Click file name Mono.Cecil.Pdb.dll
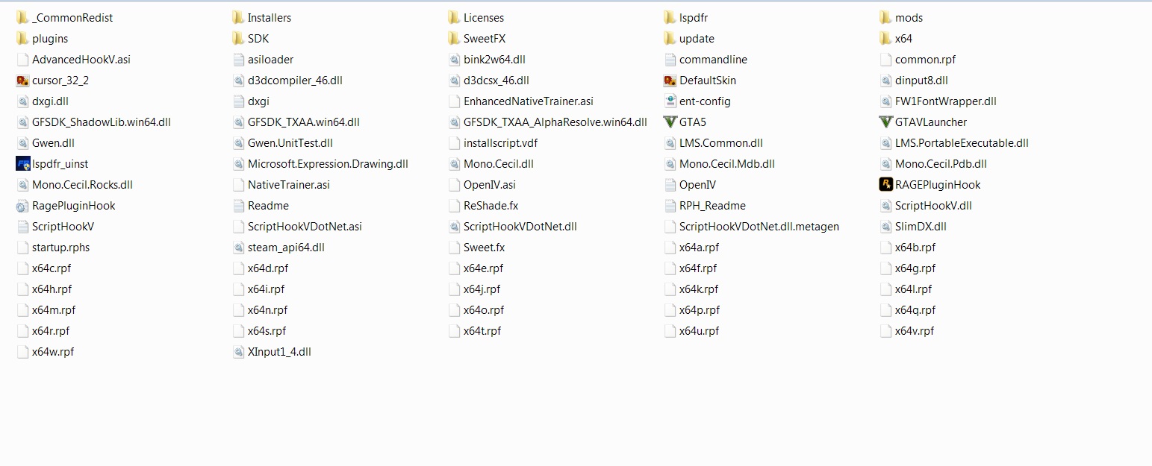The image size is (1152, 466). tap(941, 164)
